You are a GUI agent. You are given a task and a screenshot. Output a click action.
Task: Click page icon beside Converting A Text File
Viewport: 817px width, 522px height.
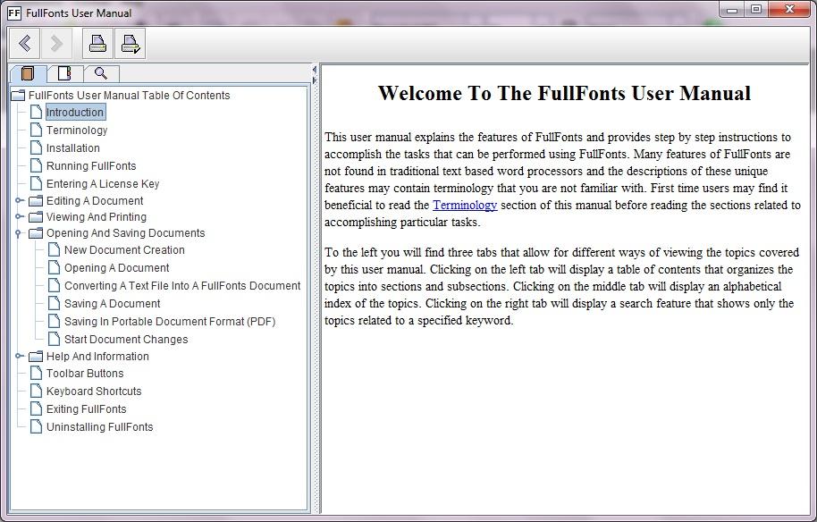point(54,285)
